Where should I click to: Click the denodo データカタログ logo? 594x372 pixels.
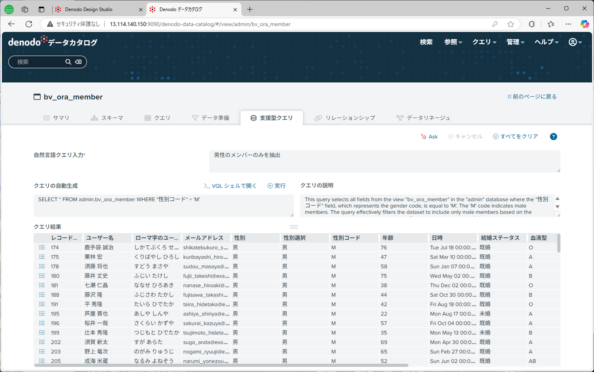pyautogui.click(x=52, y=41)
